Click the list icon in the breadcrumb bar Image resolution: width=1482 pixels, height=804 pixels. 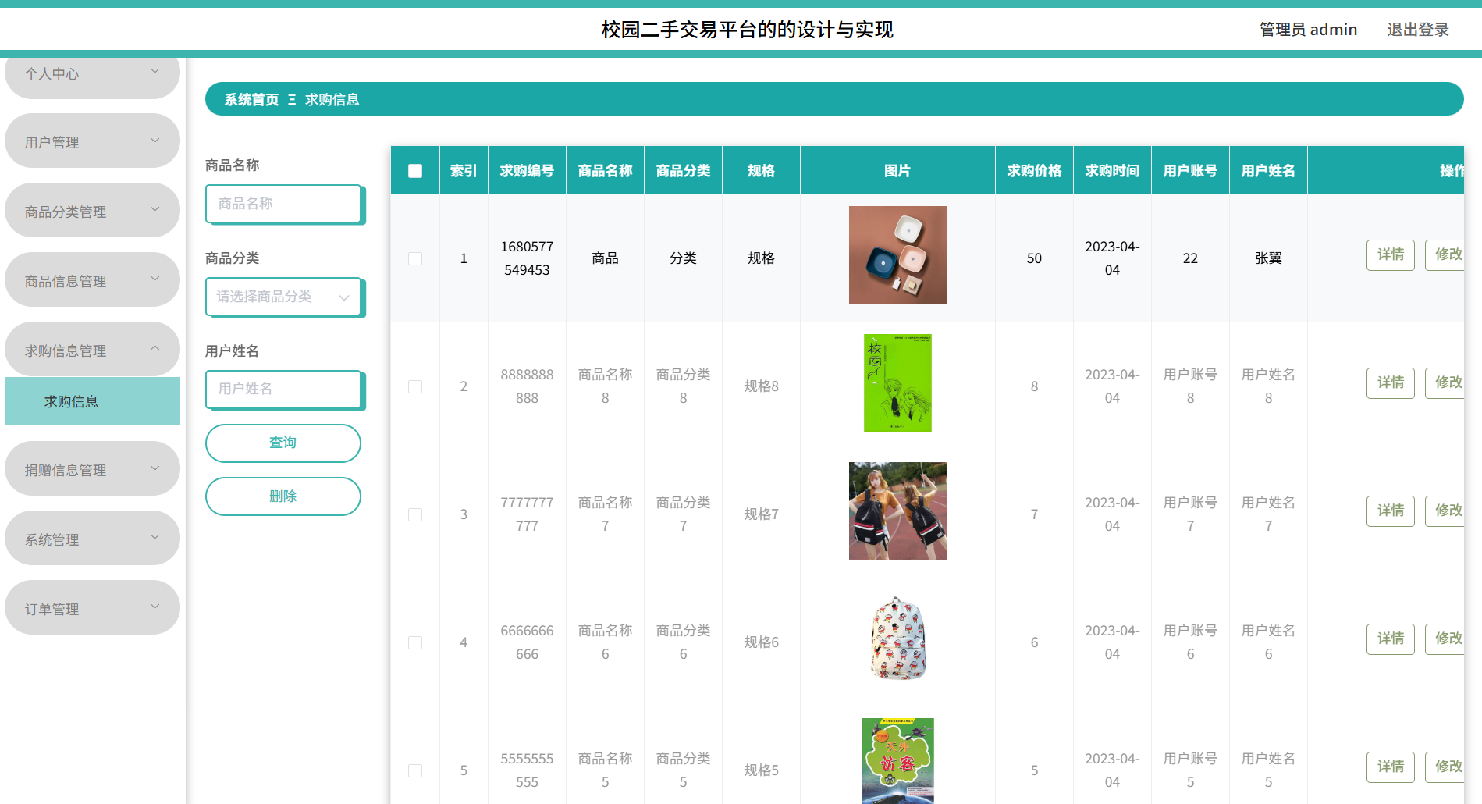(290, 99)
